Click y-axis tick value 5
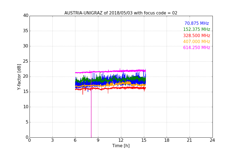The image size is (236, 157). pyautogui.click(x=27, y=122)
